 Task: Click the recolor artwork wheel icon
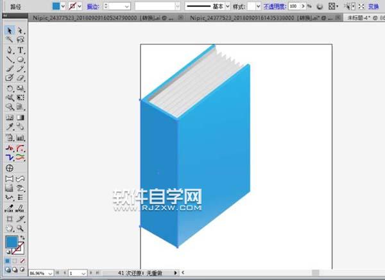(x=320, y=6)
